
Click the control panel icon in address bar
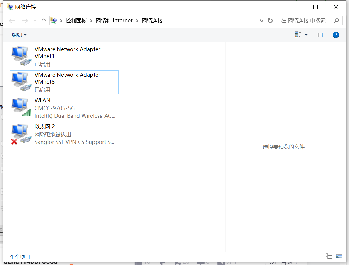point(54,20)
